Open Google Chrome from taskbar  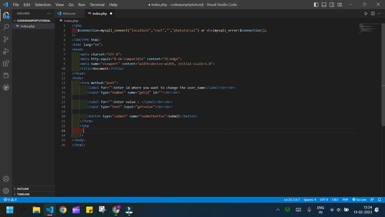tap(63, 210)
